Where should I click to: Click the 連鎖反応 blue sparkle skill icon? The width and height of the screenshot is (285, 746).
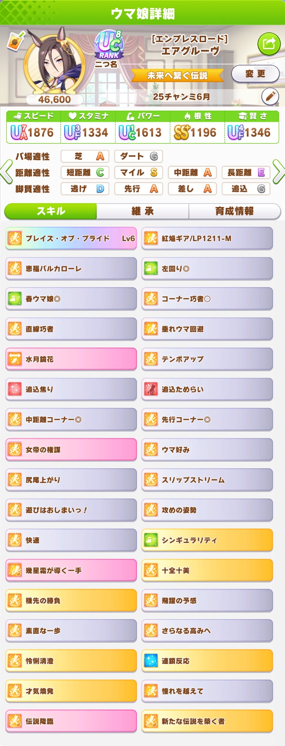(151, 661)
